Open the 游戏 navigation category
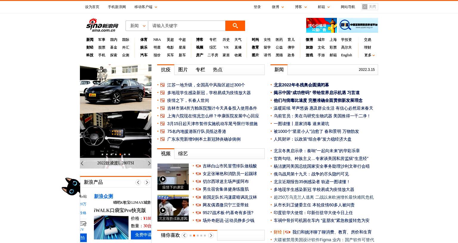 (x=309, y=55)
